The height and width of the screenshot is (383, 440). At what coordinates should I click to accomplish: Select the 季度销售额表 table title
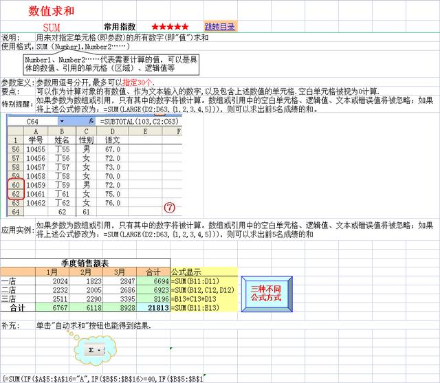tap(85, 263)
